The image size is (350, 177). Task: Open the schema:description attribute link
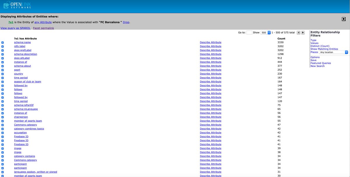25,54
